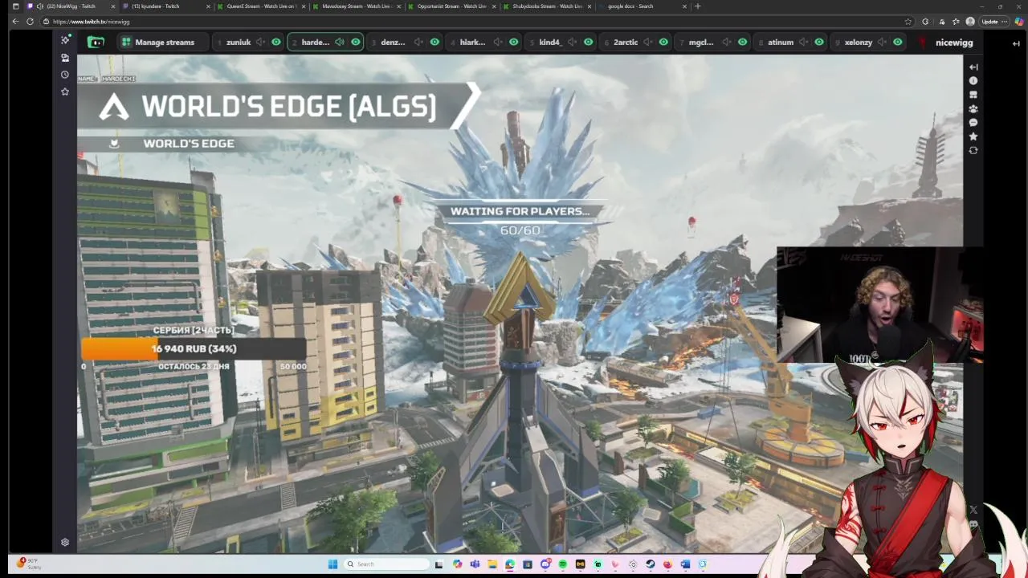This screenshot has width=1028, height=578.
Task: Unmute the zunluk stream audio
Action: (261, 42)
